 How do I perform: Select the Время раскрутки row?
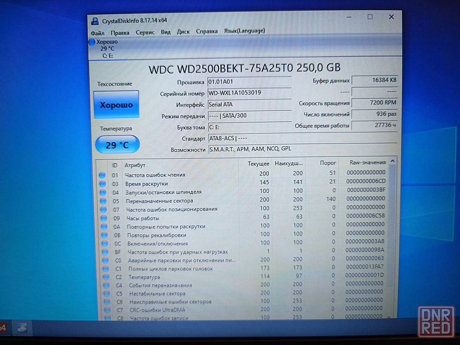(242, 183)
